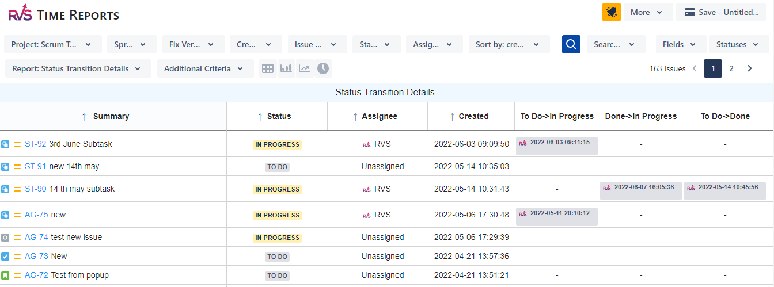Viewport: 774px width, 287px height.
Task: Open the Sort by: cre... dropdown
Action: coord(509,44)
